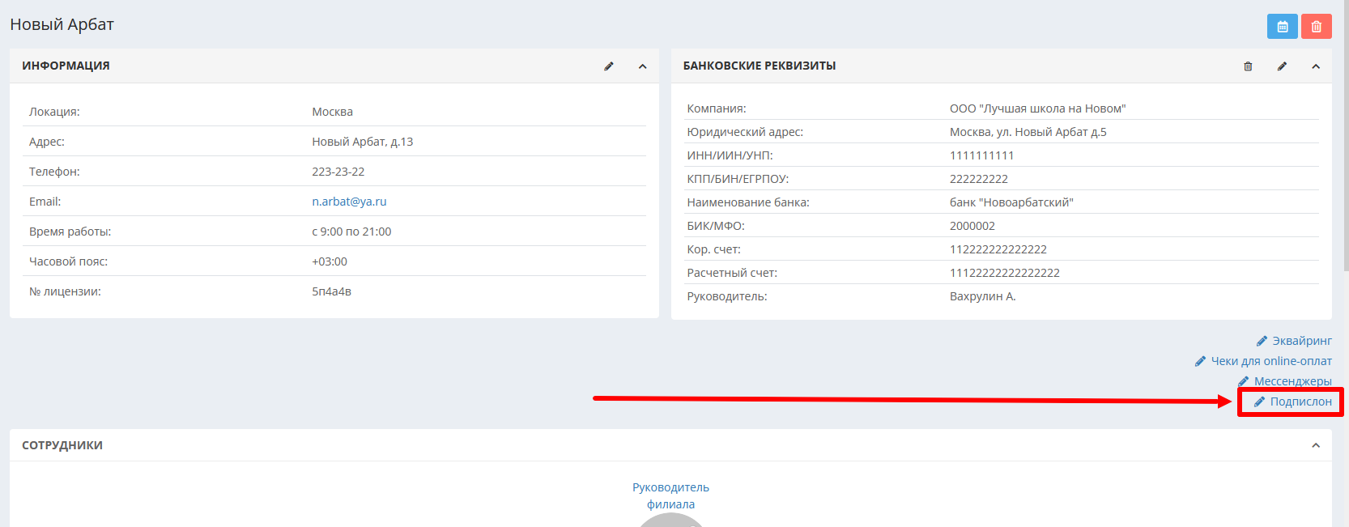Collapse the Сотрудники section
The height and width of the screenshot is (527, 1349).
1316,445
